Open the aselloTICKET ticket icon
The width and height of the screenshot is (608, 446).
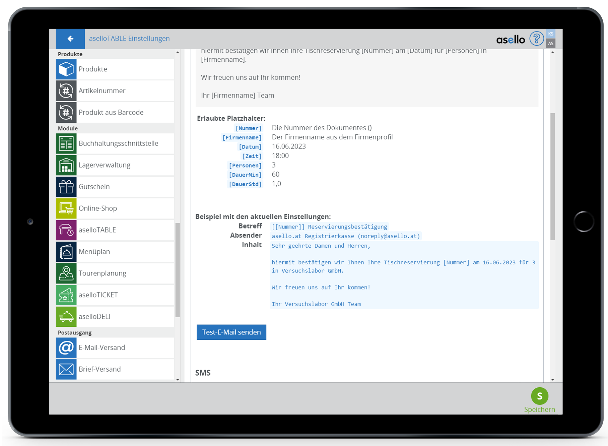[66, 295]
